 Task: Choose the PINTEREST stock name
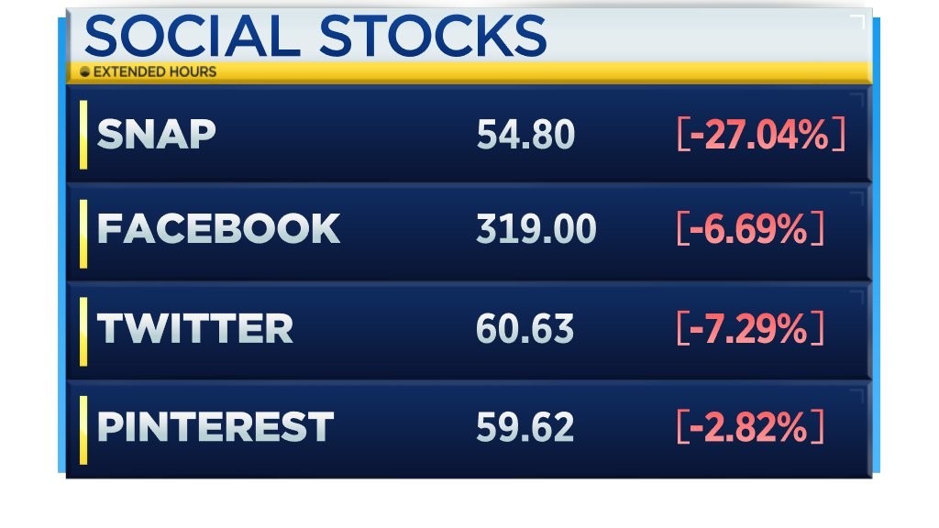tap(215, 426)
